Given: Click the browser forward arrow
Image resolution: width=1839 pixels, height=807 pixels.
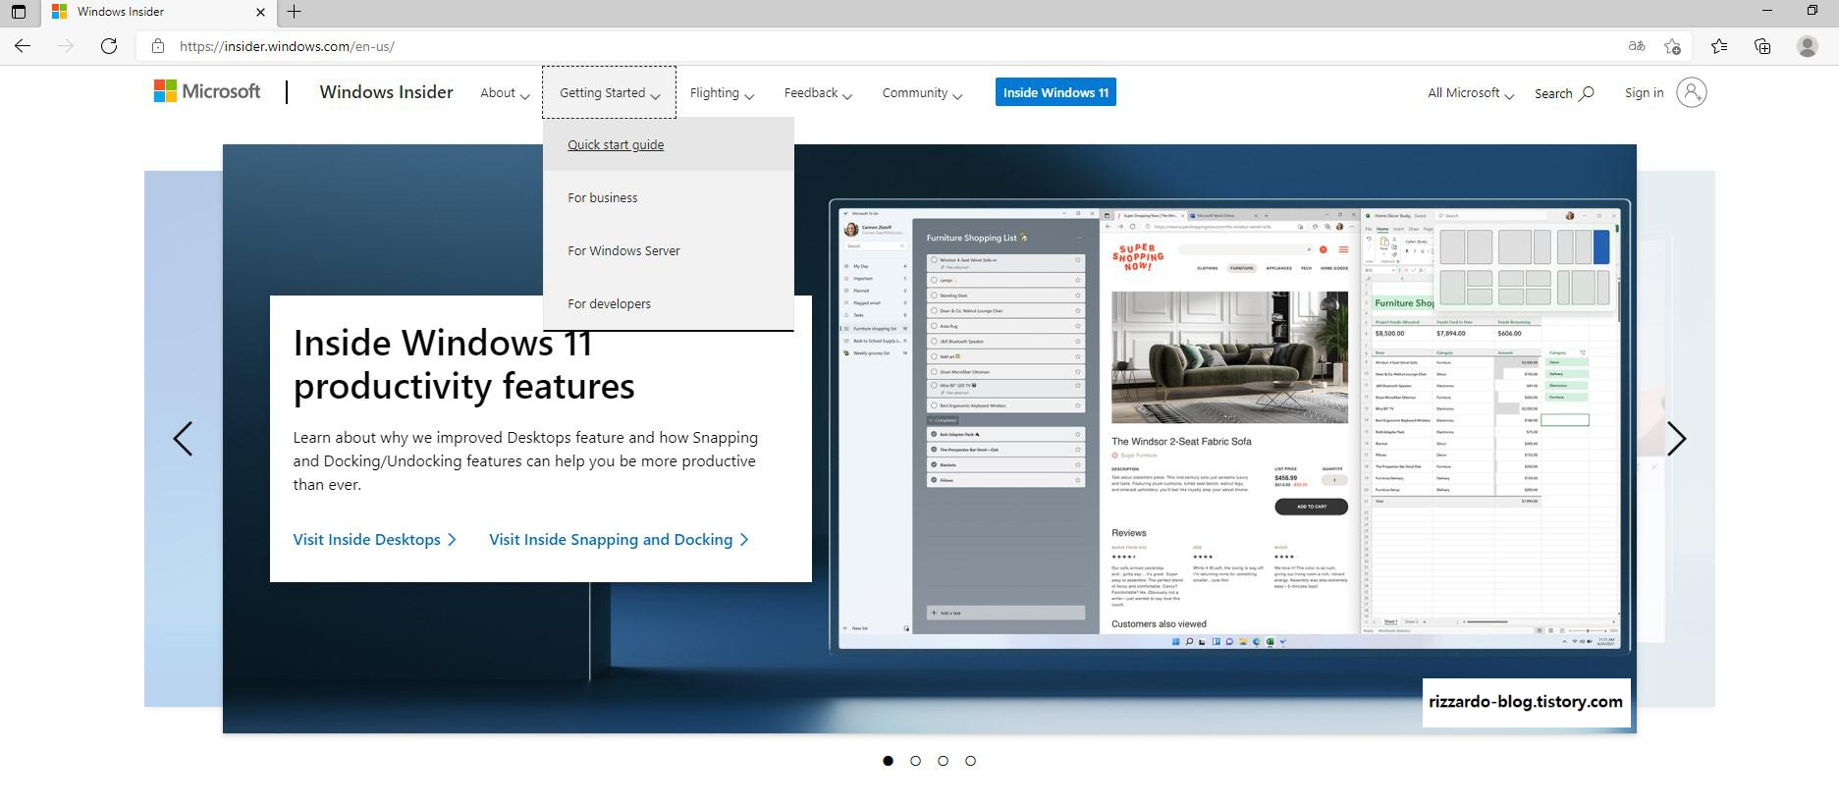Looking at the screenshot, I should coord(66,46).
